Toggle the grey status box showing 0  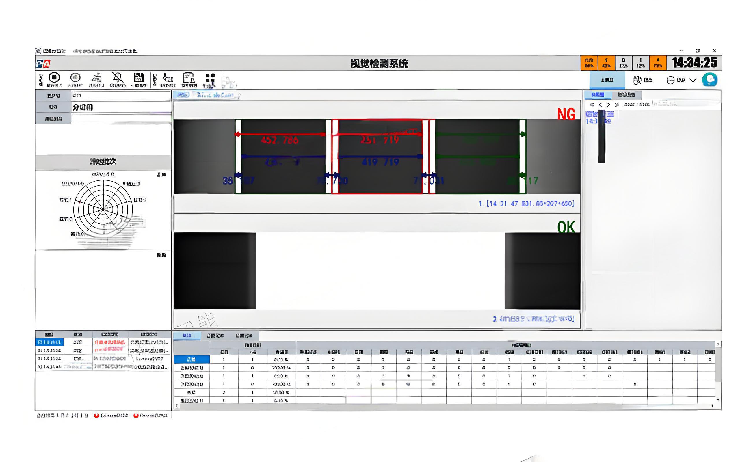[623, 63]
